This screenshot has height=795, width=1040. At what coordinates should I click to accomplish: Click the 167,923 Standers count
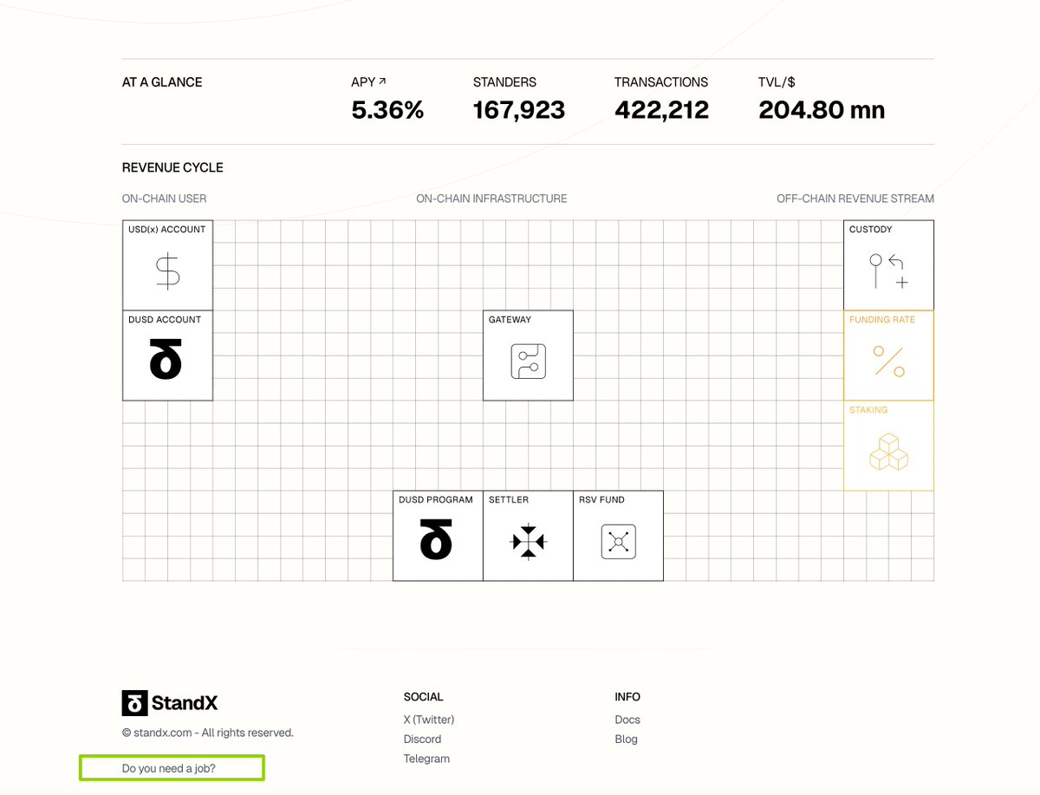click(518, 110)
